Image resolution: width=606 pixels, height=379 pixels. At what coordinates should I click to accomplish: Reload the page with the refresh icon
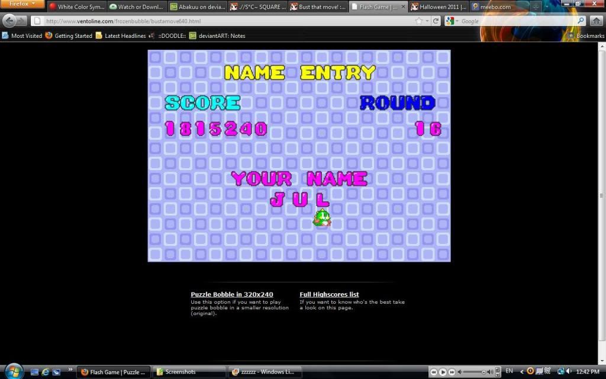click(x=436, y=21)
